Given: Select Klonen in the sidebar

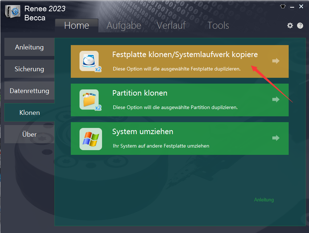Looking at the screenshot, I should pyautogui.click(x=29, y=112).
